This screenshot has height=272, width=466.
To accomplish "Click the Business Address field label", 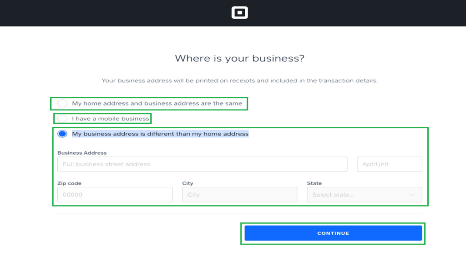I will coord(82,153).
